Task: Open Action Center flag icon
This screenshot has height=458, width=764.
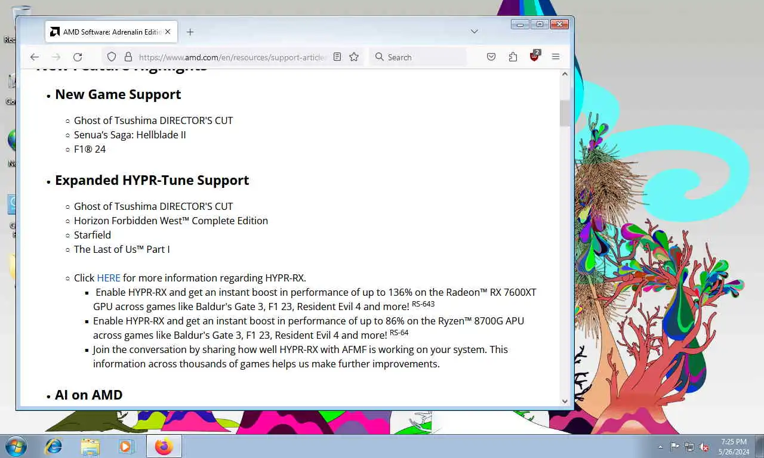Action: (x=674, y=447)
